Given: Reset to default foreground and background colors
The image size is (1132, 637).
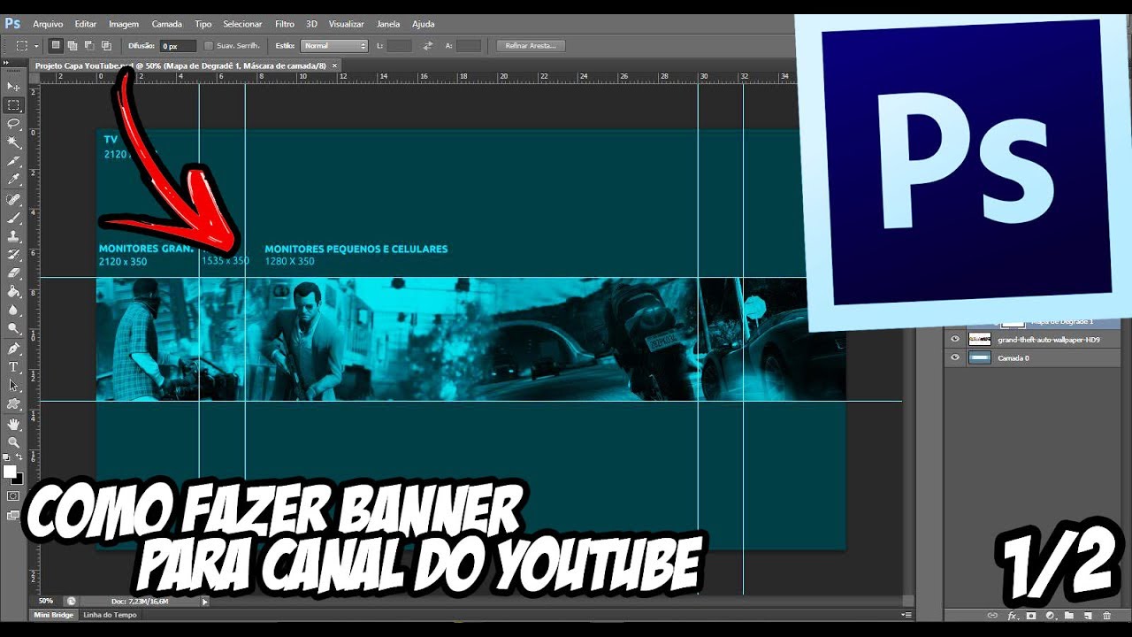Looking at the screenshot, I should 7,457.
